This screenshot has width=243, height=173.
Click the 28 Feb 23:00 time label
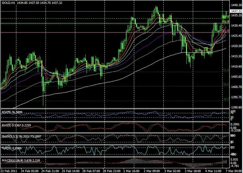pos(112,171)
